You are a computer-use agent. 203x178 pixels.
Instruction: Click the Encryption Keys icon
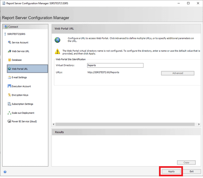click(9, 95)
